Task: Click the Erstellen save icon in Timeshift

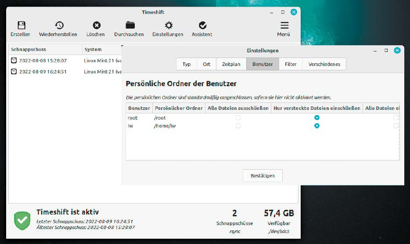Action: pyautogui.click(x=21, y=25)
